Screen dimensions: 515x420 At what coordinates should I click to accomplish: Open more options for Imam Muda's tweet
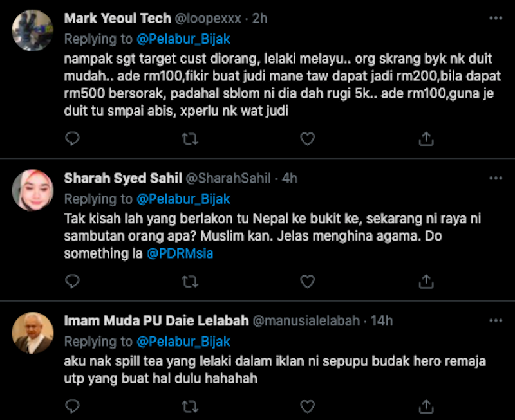coord(495,320)
